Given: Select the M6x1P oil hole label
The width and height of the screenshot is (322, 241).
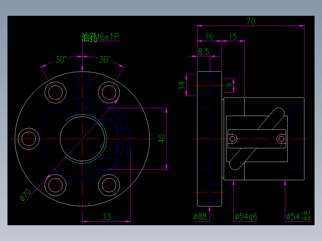Looking at the screenshot, I should (100, 37).
